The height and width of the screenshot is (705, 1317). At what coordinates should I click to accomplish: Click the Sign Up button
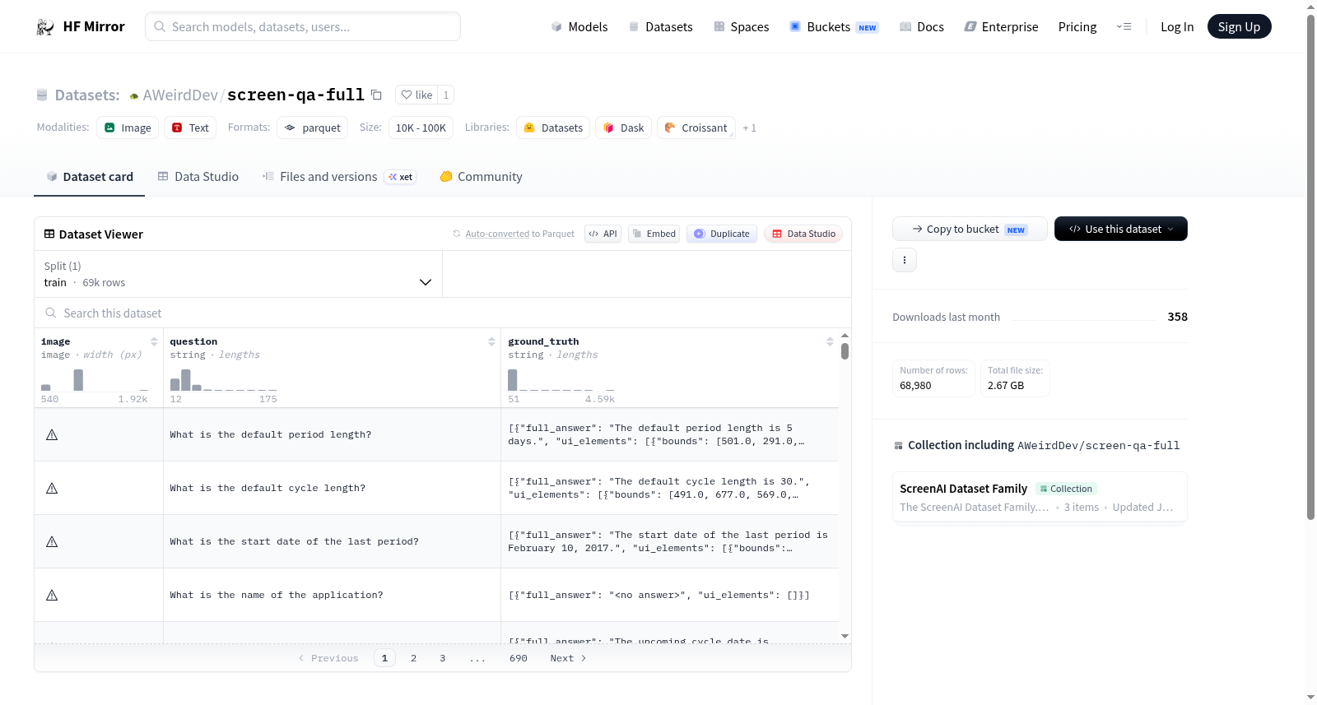[1239, 26]
